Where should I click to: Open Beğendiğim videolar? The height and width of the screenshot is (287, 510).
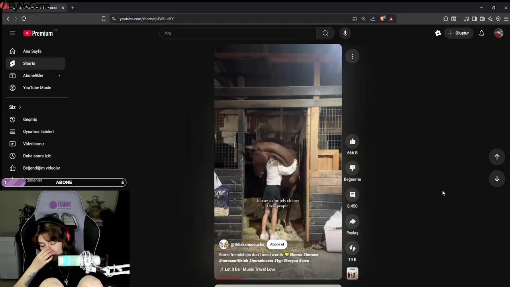(x=35, y=168)
